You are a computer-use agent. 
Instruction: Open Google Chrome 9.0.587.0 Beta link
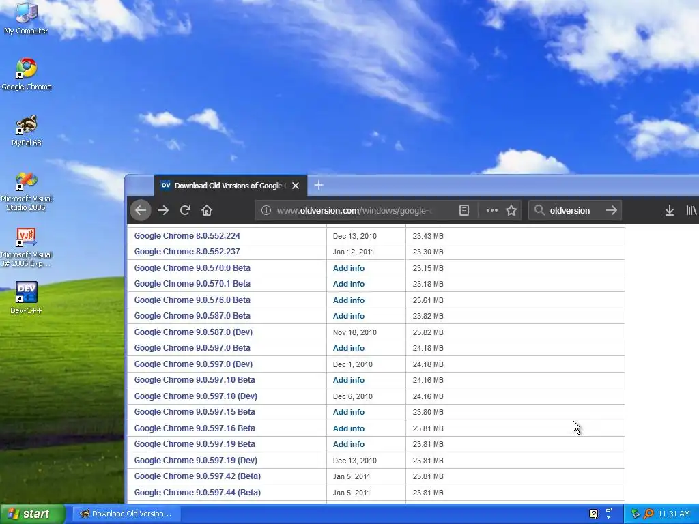pyautogui.click(x=192, y=315)
